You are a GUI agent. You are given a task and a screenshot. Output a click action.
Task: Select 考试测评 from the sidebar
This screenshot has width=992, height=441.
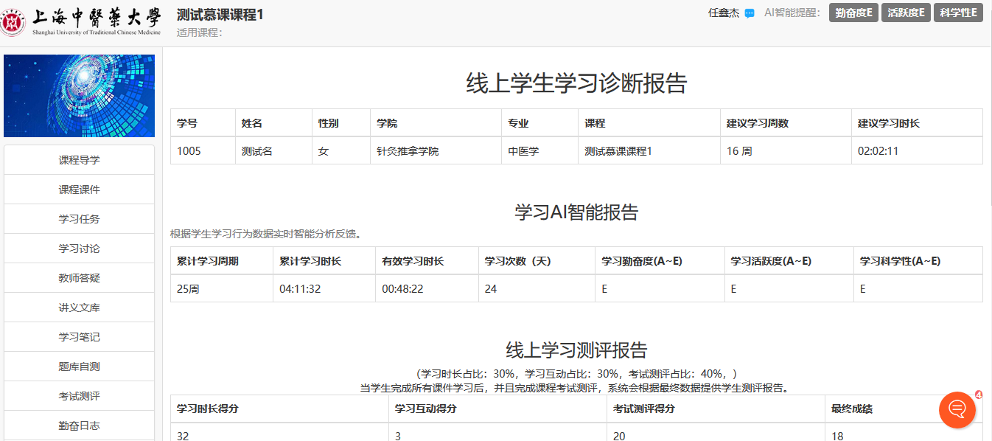[x=80, y=396]
